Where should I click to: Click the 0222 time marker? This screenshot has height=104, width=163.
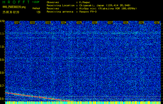point(32,23)
